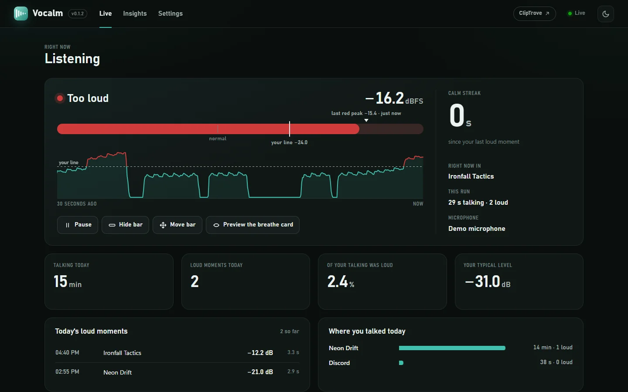Click the last red peak triangle marker
The width and height of the screenshot is (628, 392).
(366, 120)
